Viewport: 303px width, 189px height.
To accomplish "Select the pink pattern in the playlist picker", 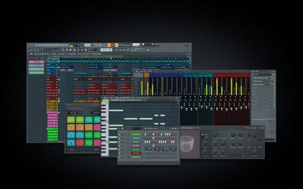I will coord(36,62).
